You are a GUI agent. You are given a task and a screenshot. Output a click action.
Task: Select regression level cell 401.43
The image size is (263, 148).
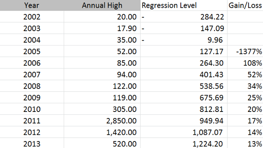[x=184, y=75]
